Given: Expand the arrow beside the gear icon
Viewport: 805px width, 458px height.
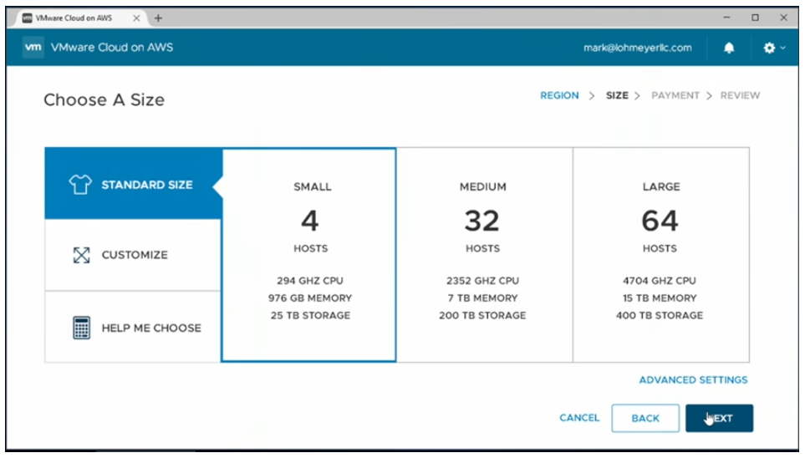Looking at the screenshot, I should click(x=783, y=48).
